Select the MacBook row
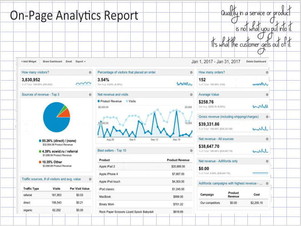301x226 pixels. tap(145, 197)
